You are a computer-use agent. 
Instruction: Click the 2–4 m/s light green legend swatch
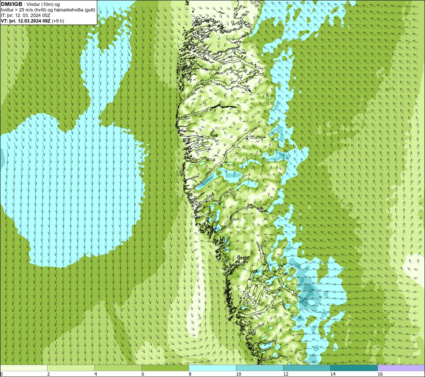(71, 368)
